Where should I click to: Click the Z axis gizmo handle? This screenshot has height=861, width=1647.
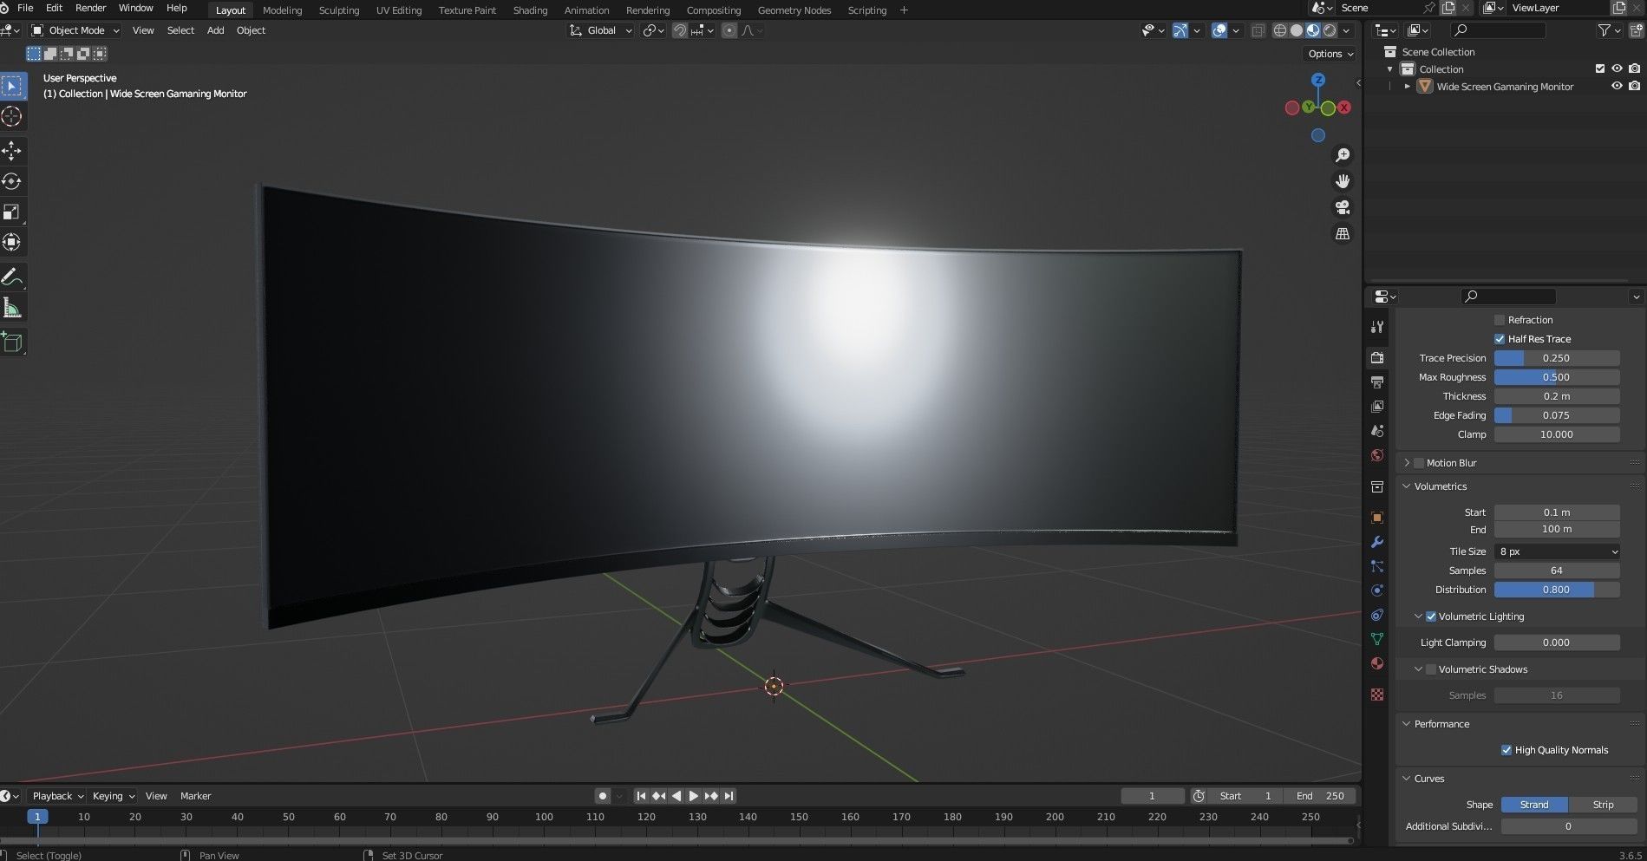[x=1318, y=80]
